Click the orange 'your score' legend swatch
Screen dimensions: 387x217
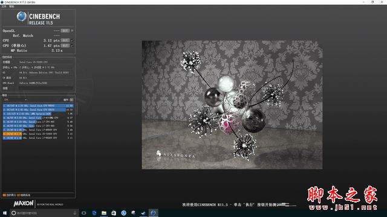[x=4, y=195]
